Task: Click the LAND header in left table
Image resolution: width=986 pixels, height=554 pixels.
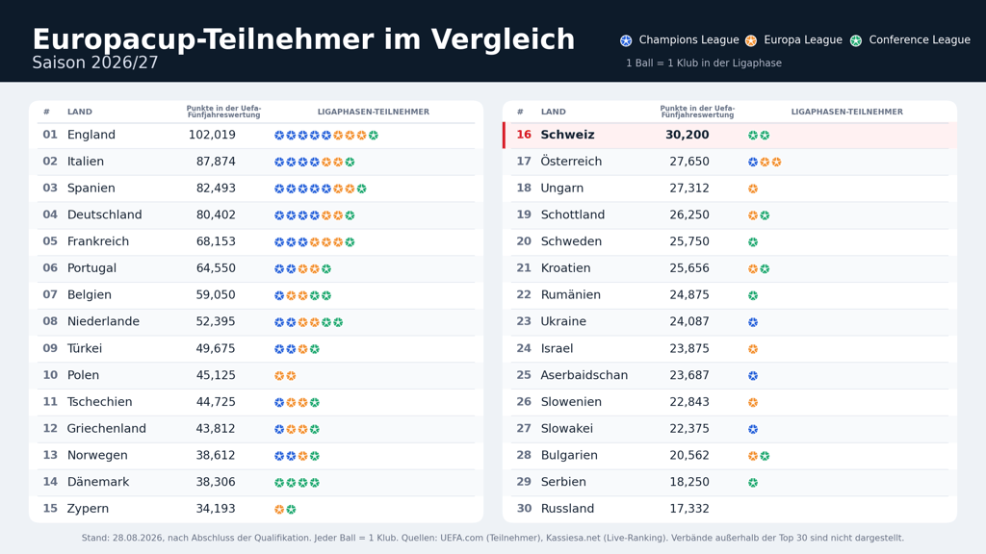Action: 80,112
